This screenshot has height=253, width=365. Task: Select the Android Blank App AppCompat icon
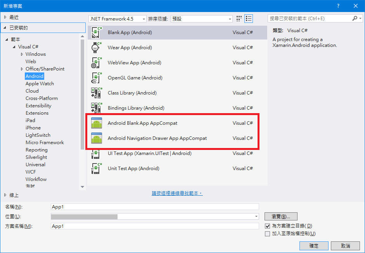pyautogui.click(x=97, y=123)
